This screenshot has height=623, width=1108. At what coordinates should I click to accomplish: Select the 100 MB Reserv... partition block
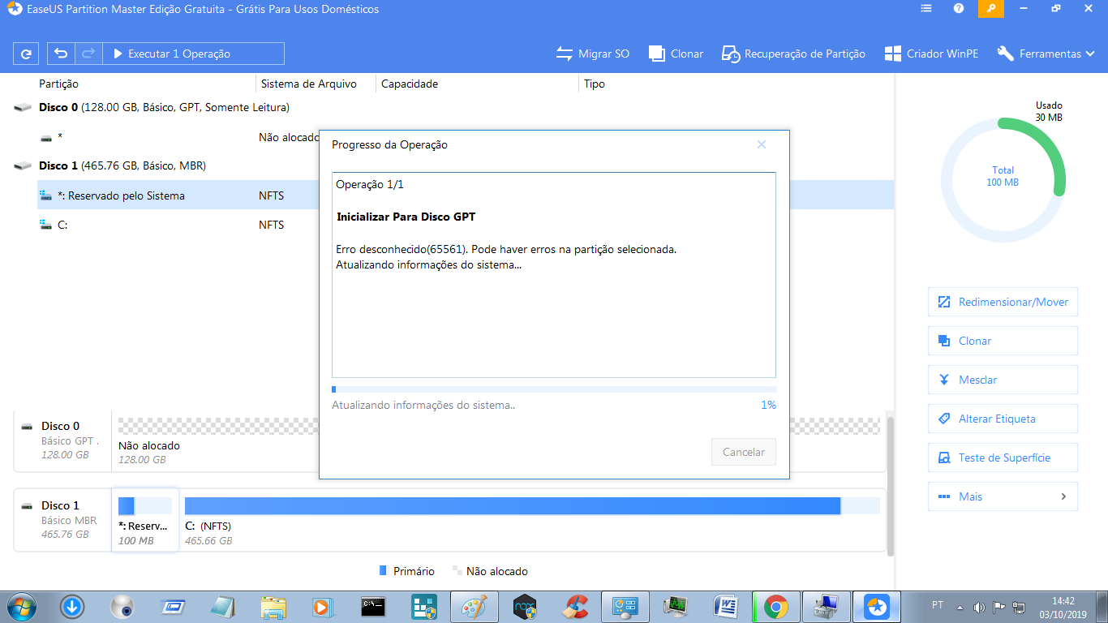tap(145, 520)
